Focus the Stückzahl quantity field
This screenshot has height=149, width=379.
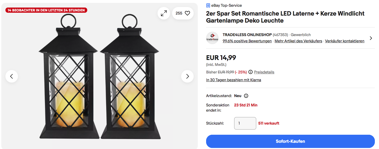(x=245, y=123)
